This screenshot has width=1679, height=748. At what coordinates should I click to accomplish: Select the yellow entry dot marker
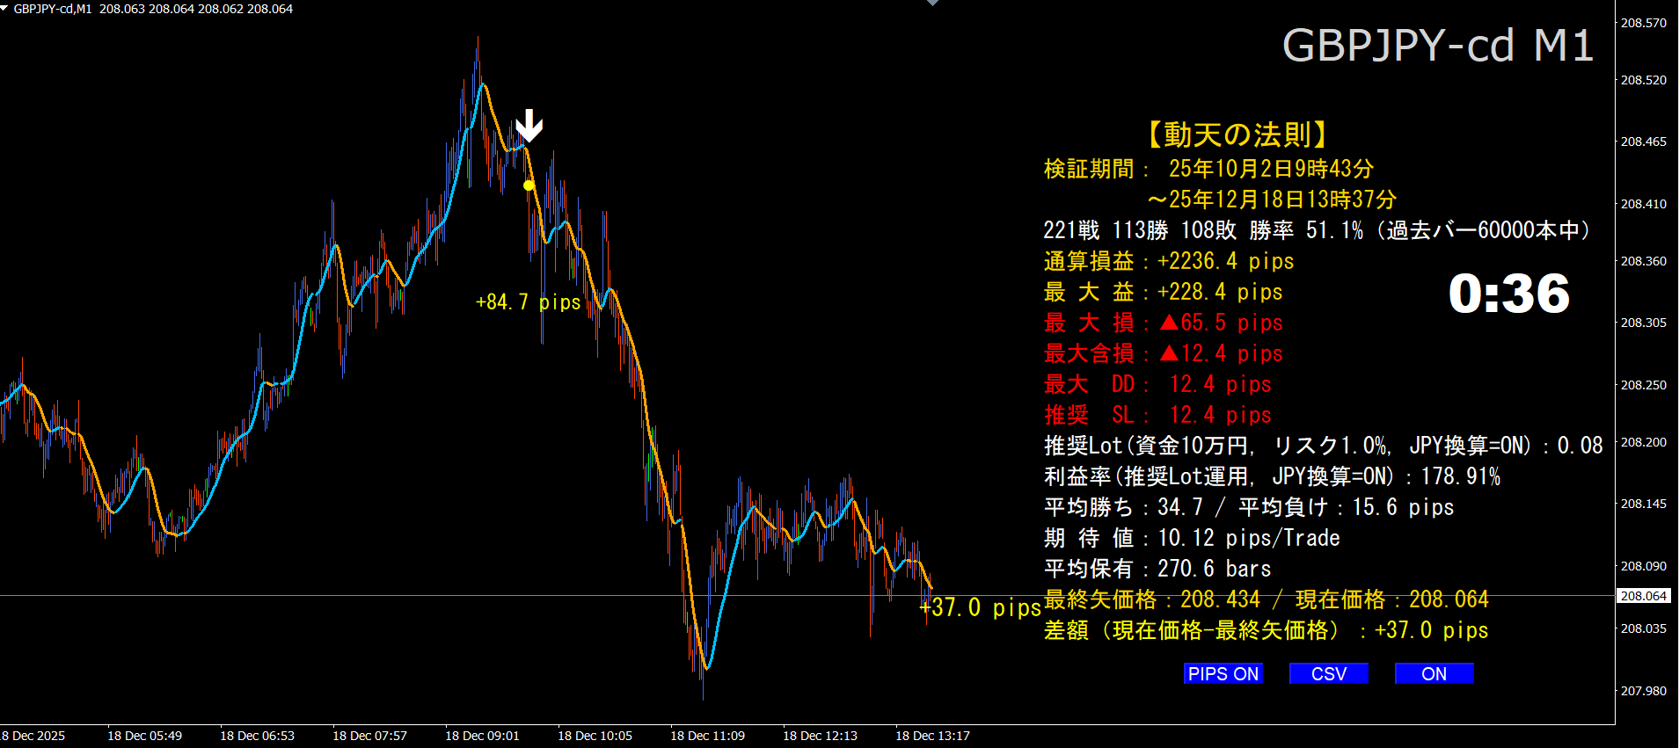529,185
